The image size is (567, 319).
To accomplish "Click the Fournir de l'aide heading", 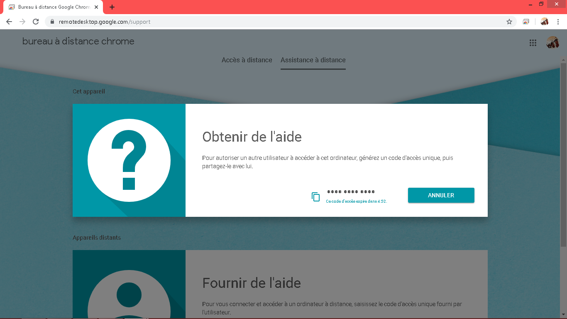I will click(x=252, y=283).
